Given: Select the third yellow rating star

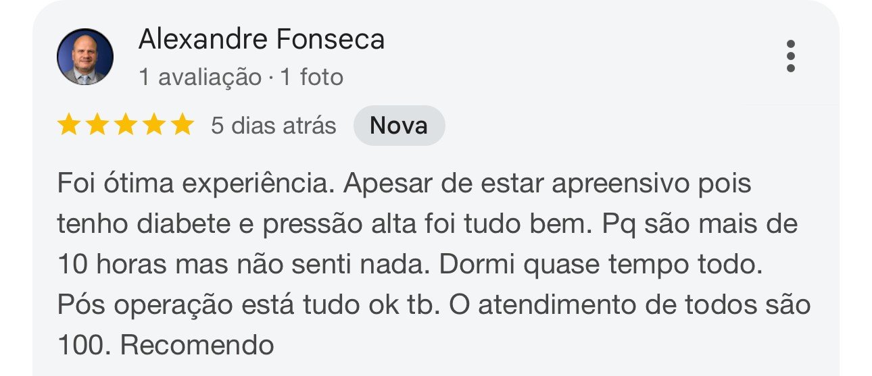Looking at the screenshot, I should [125, 126].
